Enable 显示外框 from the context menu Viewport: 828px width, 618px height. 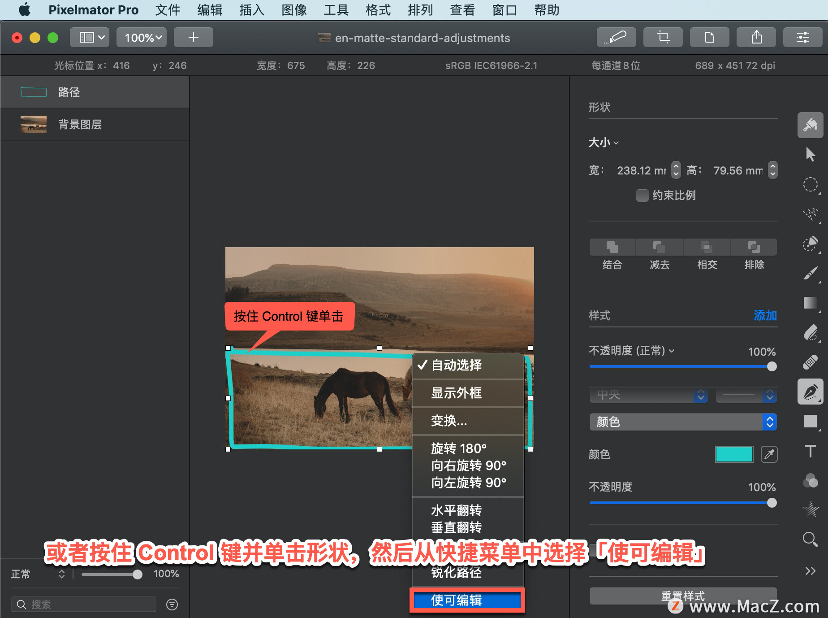tap(457, 393)
